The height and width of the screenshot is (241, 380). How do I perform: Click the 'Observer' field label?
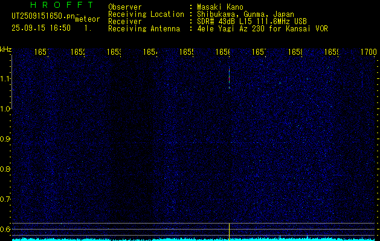click(125, 7)
